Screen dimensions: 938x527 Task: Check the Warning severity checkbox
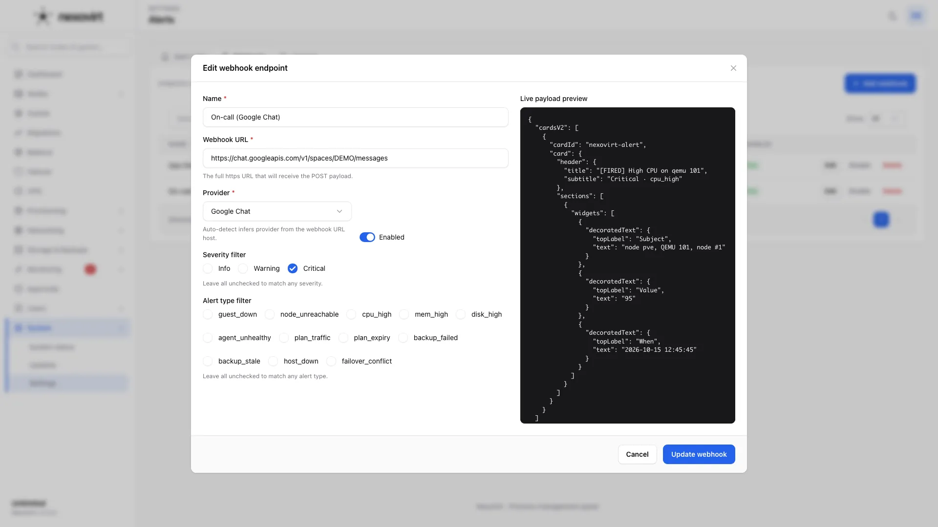[243, 268]
